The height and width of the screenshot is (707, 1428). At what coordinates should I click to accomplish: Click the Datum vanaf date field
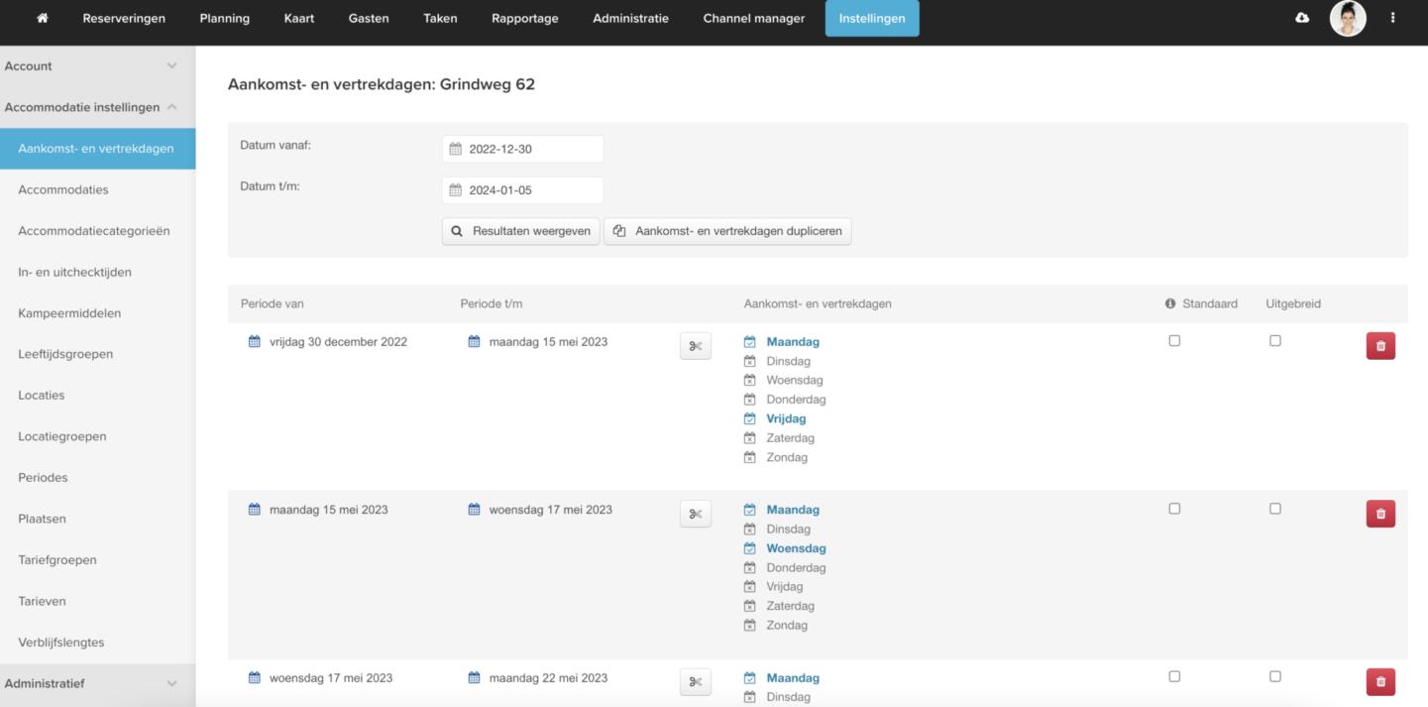[522, 149]
